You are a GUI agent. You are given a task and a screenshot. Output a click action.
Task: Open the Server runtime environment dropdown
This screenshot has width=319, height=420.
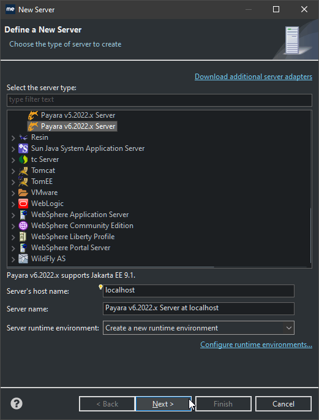(198, 328)
